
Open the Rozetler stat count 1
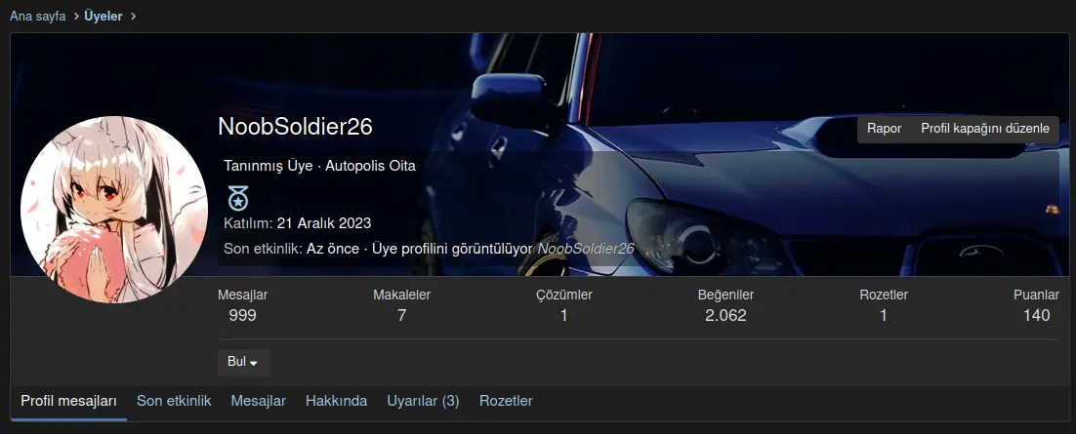[884, 315]
